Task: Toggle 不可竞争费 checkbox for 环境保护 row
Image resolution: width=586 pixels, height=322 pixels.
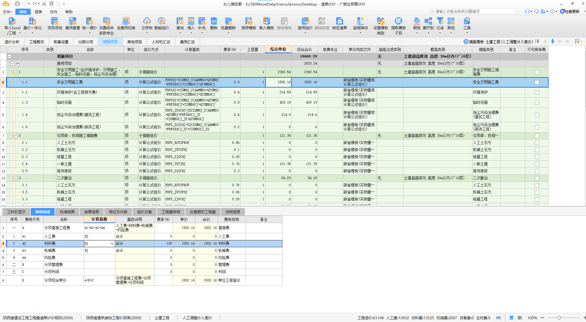Action: pyautogui.click(x=537, y=92)
